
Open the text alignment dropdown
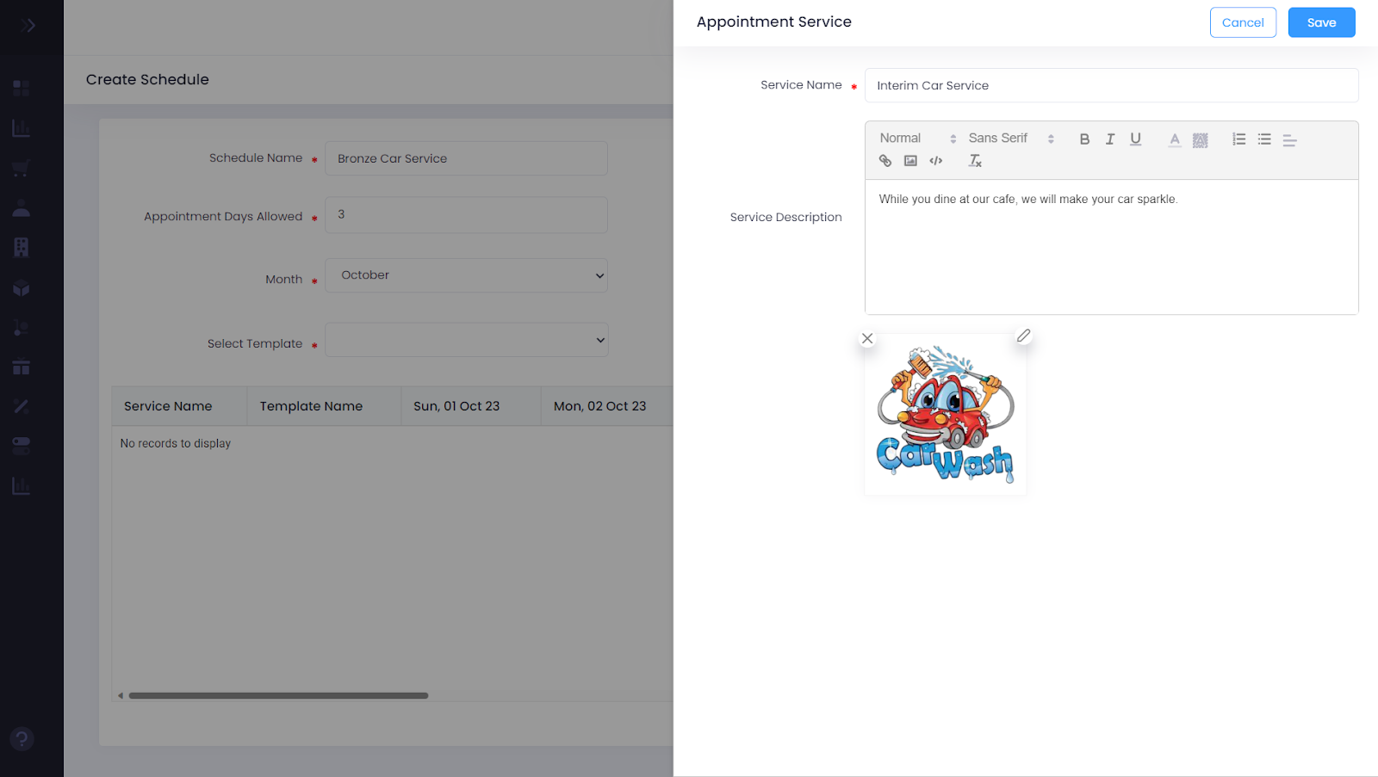click(1289, 139)
